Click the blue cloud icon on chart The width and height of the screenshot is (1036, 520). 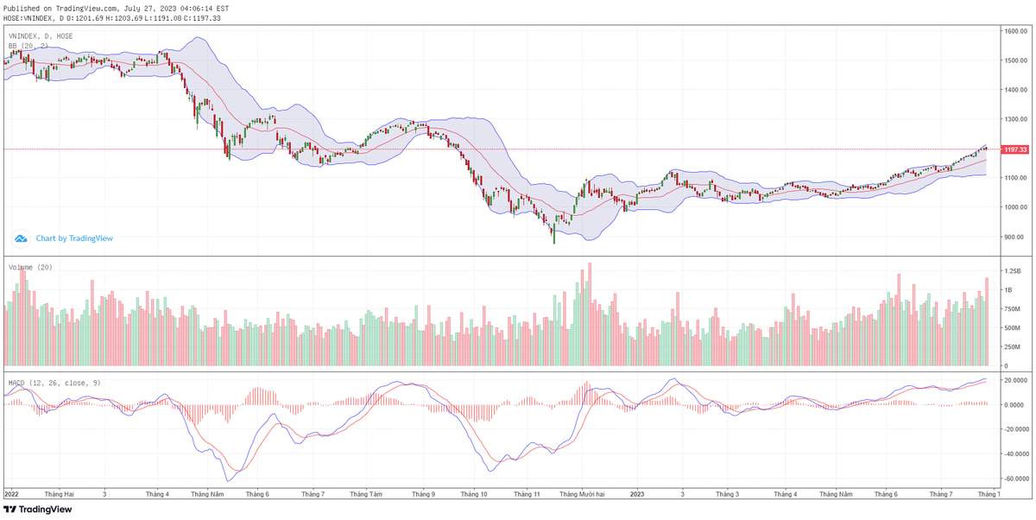click(x=21, y=238)
